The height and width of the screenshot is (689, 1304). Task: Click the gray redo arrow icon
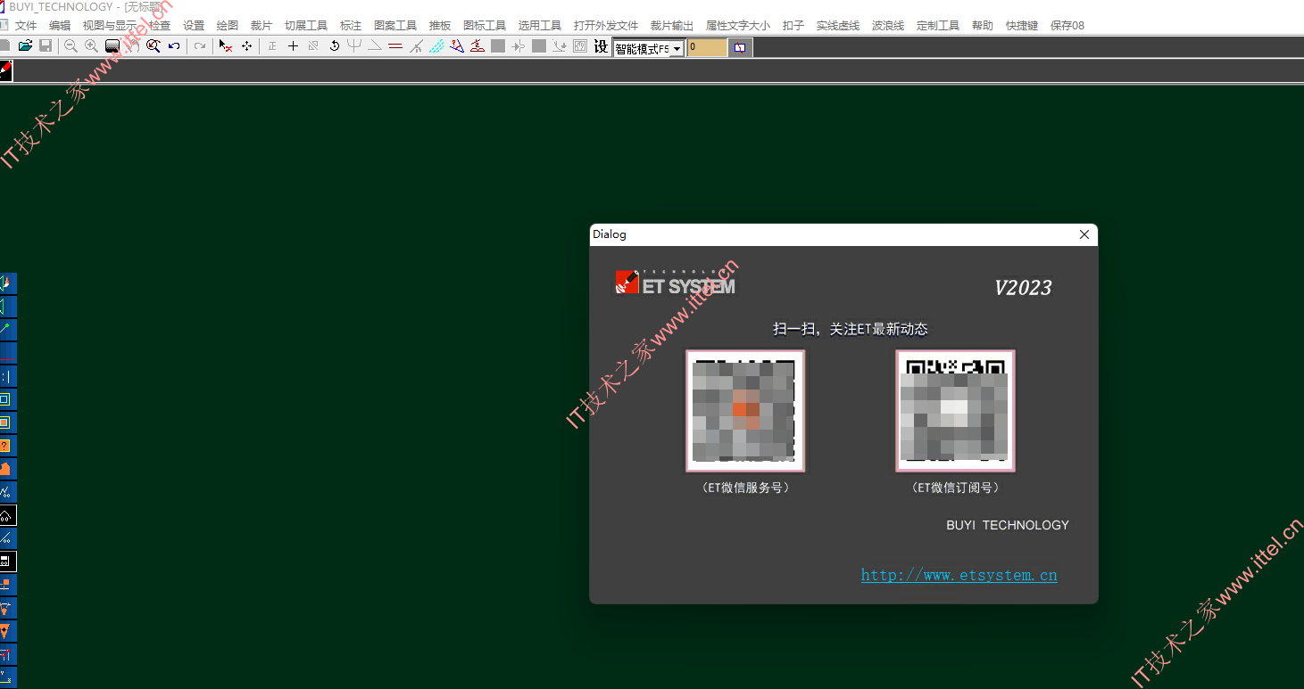[200, 46]
